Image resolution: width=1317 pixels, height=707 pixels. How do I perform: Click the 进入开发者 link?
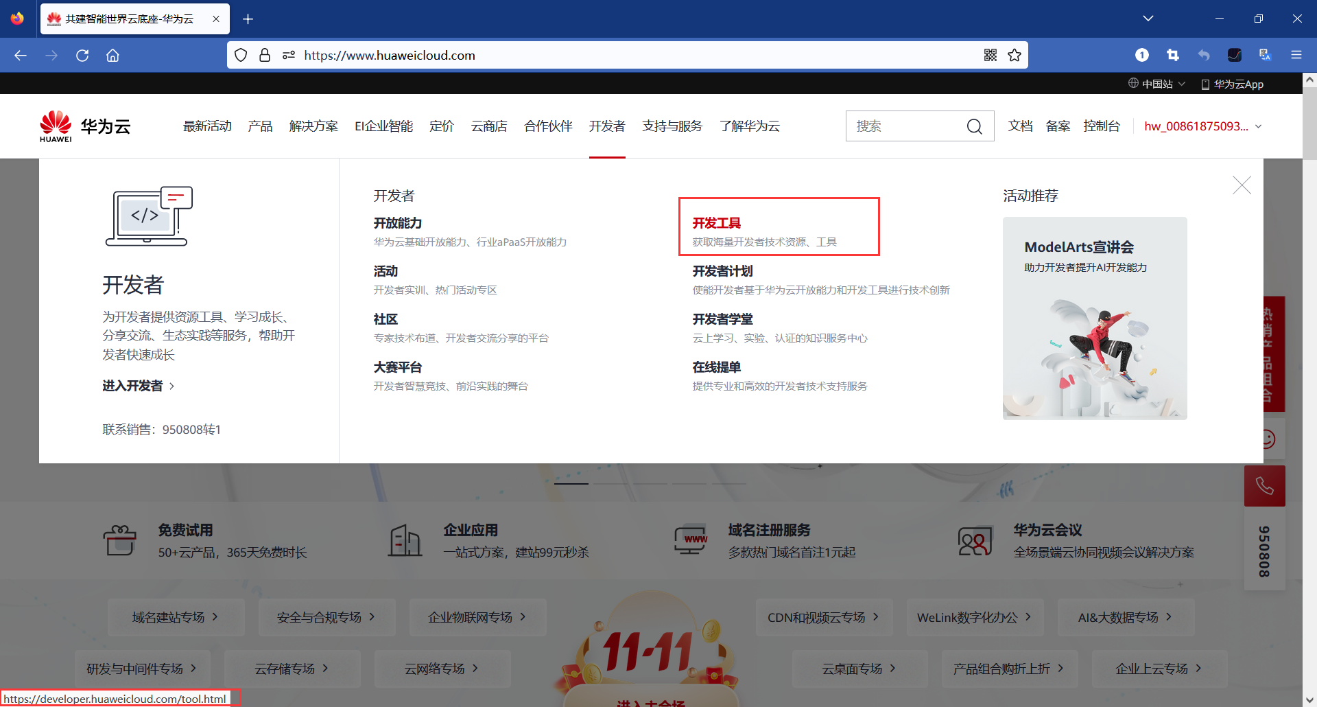pos(134,386)
